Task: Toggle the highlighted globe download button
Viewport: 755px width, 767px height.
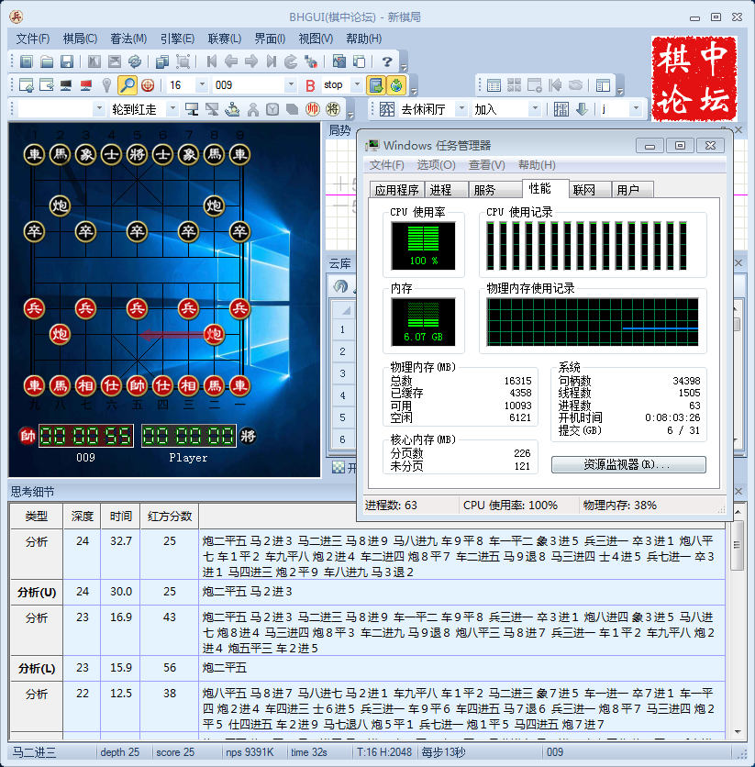Action: click(396, 85)
